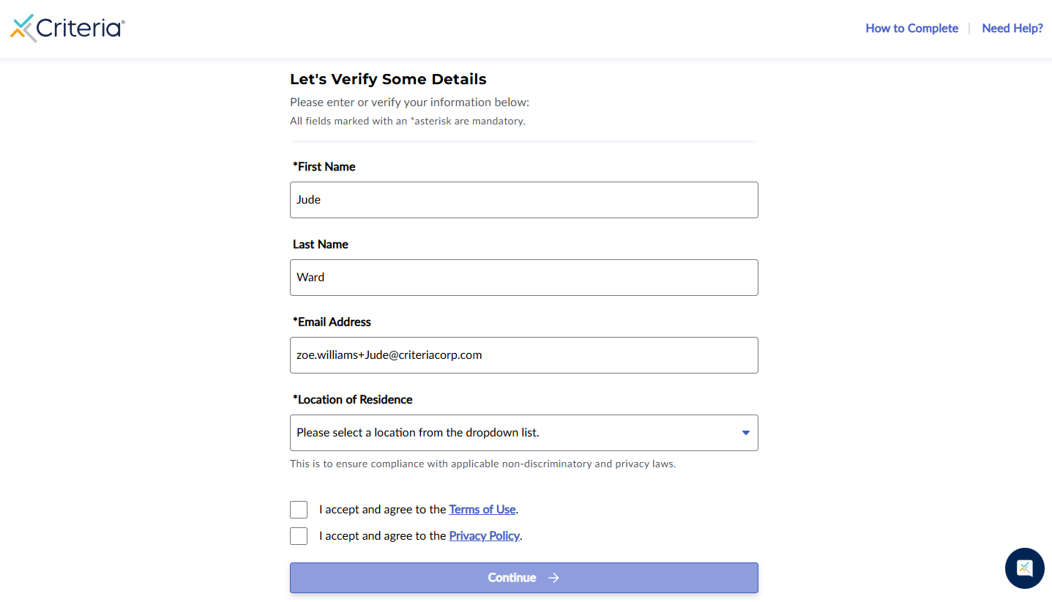Click the Email Address field label
The image size is (1052, 602).
pyautogui.click(x=332, y=322)
